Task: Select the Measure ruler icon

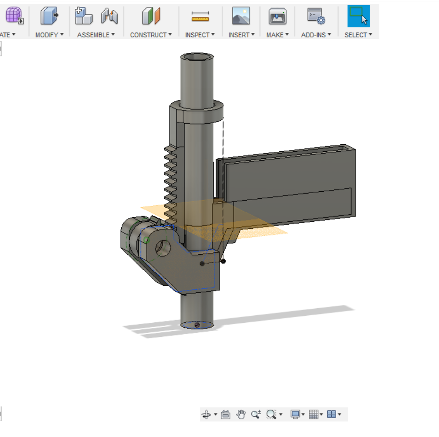Action: (200, 16)
